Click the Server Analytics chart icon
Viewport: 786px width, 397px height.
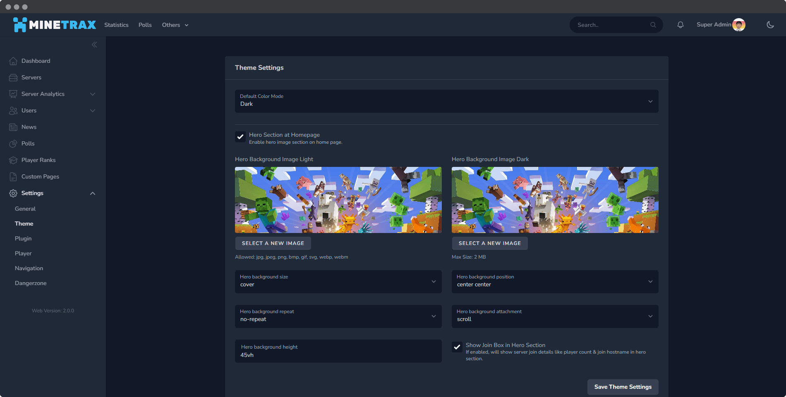pyautogui.click(x=13, y=94)
